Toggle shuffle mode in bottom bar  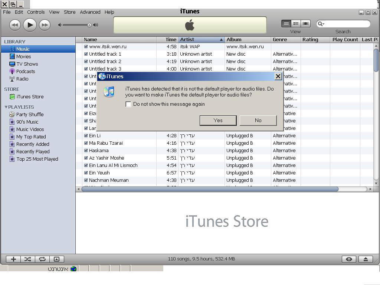click(27, 259)
